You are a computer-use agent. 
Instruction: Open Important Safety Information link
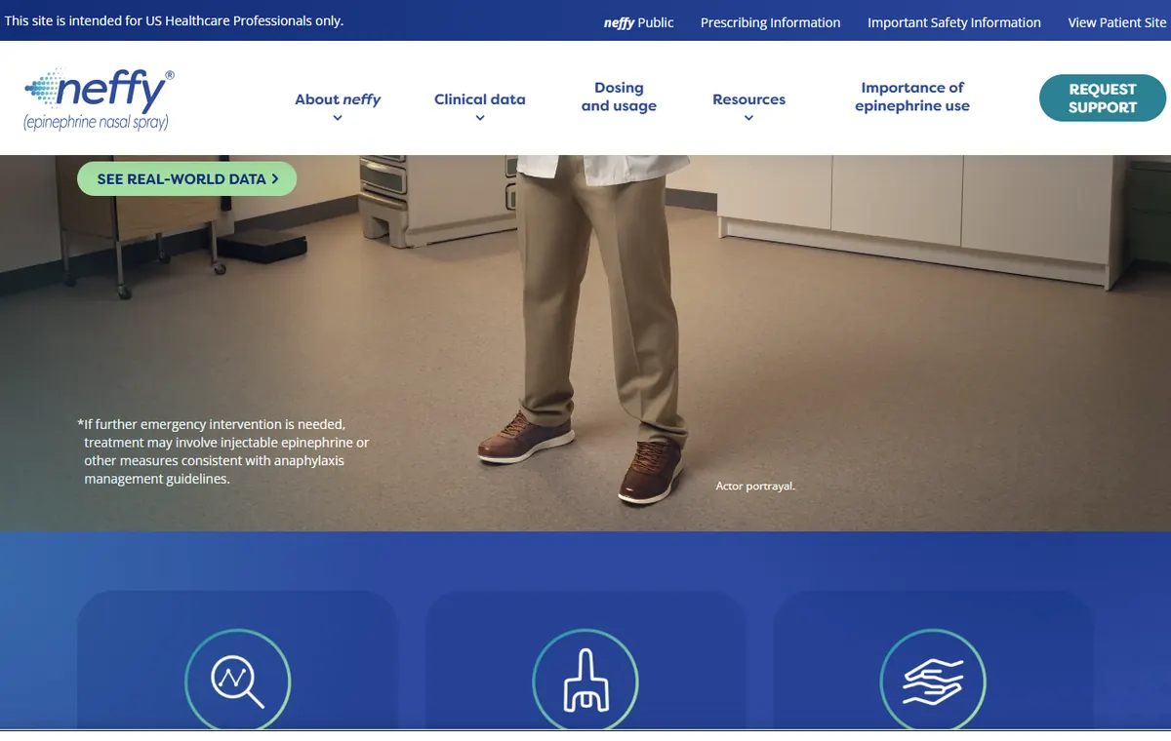954,22
